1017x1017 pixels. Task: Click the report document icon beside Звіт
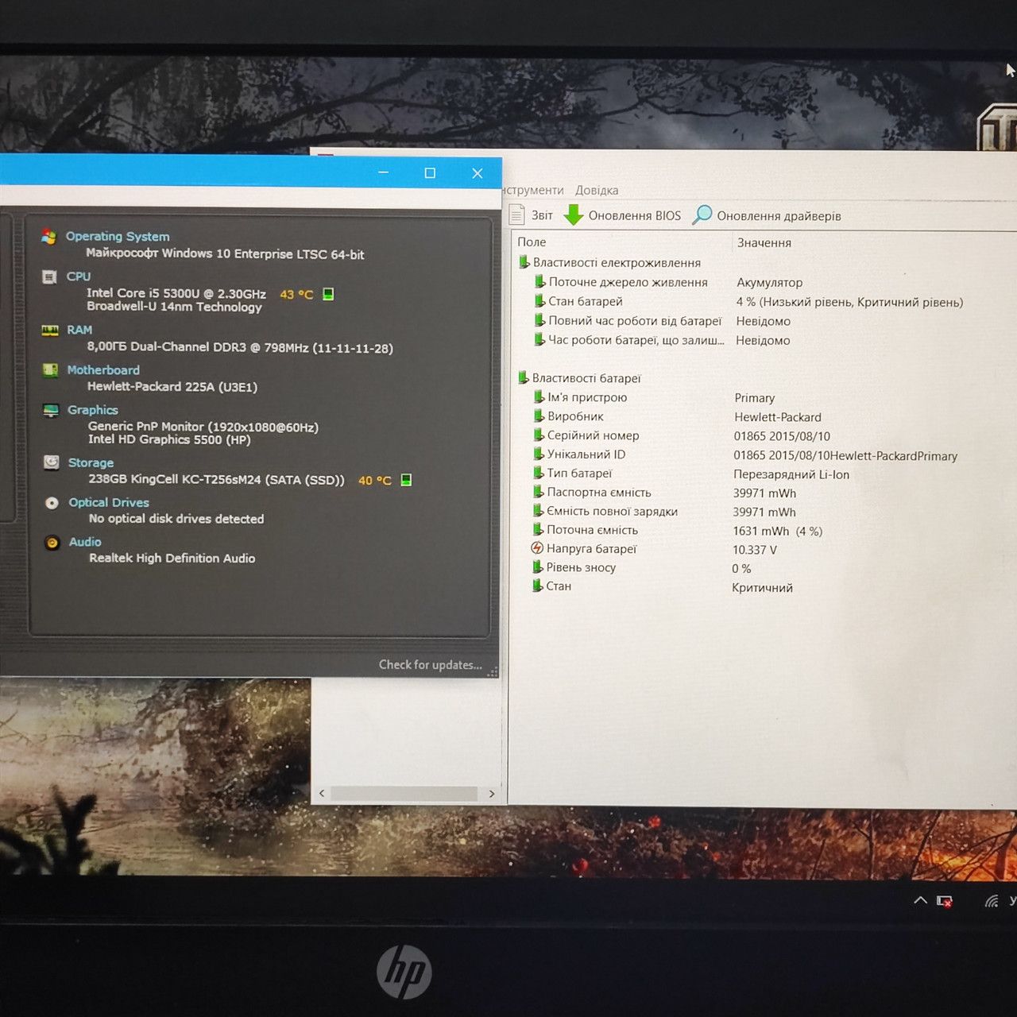click(x=517, y=215)
